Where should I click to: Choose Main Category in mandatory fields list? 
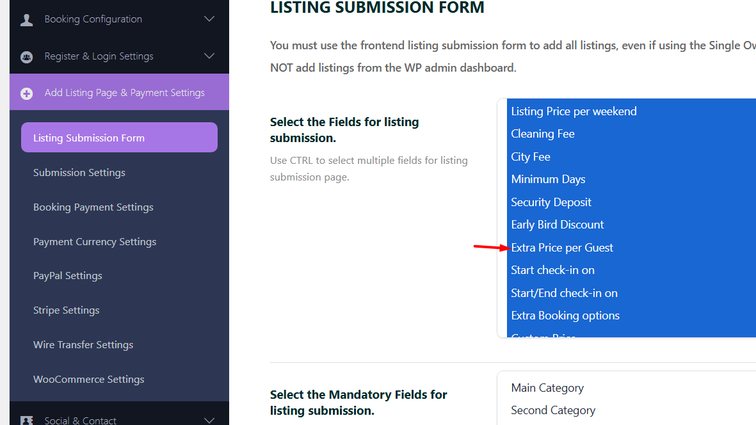coord(547,388)
